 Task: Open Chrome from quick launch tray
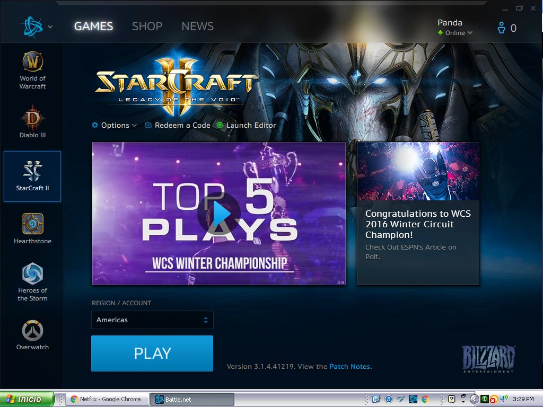pos(425,399)
